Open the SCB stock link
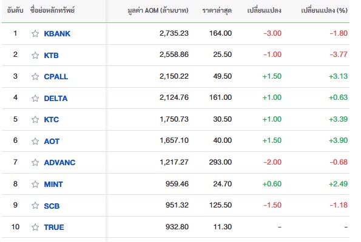Screen dimensions: 361x242 tap(52, 206)
